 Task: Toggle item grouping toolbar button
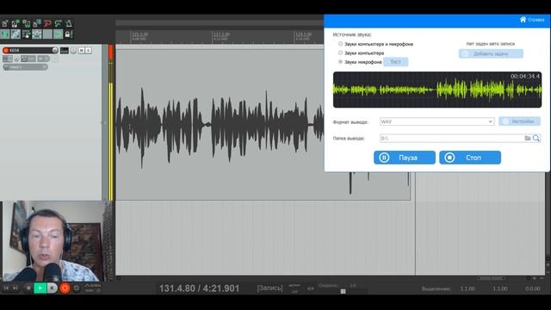tap(15, 34)
